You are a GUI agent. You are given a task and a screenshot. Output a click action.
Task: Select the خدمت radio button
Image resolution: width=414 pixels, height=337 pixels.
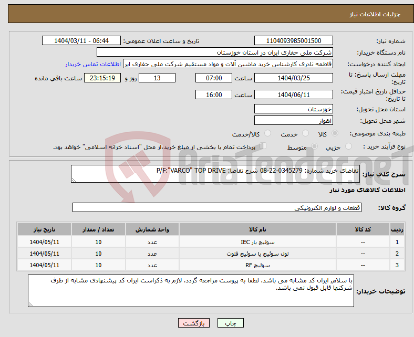[x=305, y=133]
